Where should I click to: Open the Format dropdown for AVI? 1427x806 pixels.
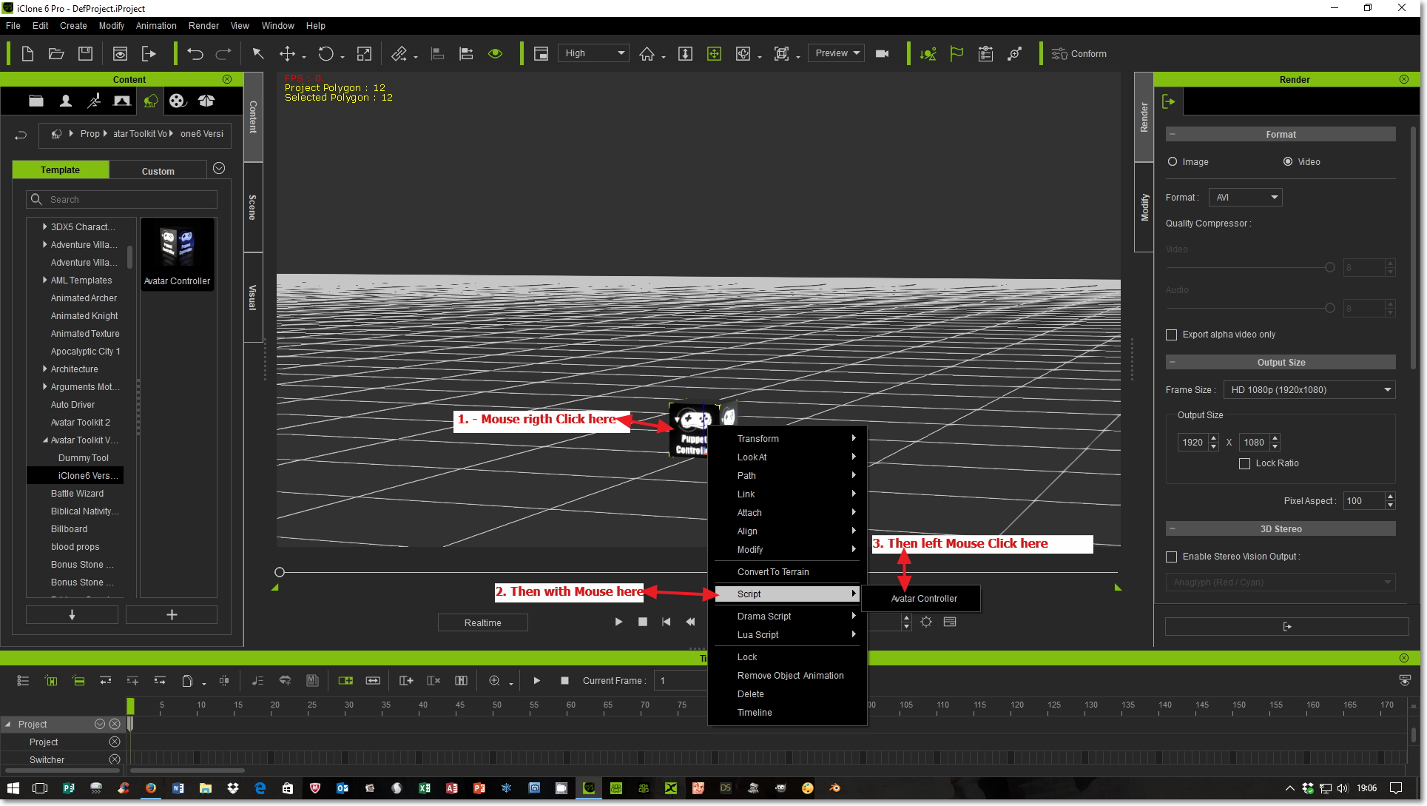[x=1244, y=197]
